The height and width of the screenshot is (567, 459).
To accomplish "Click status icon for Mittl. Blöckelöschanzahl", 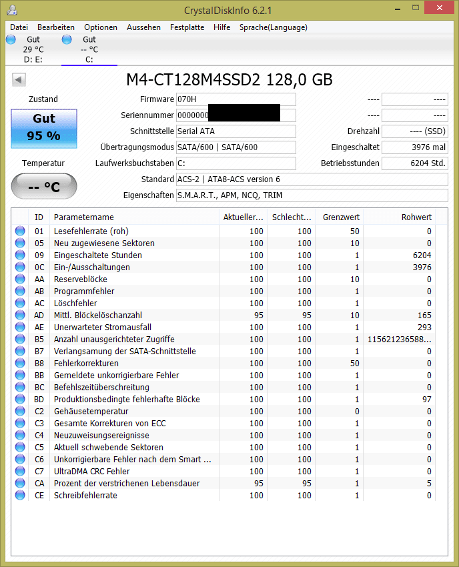I will pos(20,315).
